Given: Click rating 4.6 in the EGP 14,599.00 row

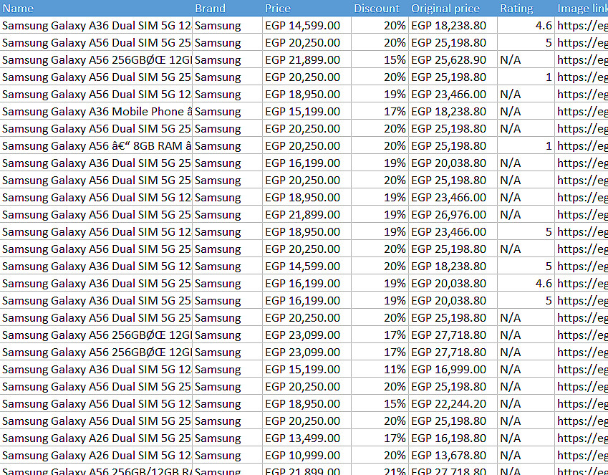Looking at the screenshot, I should 526,26.
